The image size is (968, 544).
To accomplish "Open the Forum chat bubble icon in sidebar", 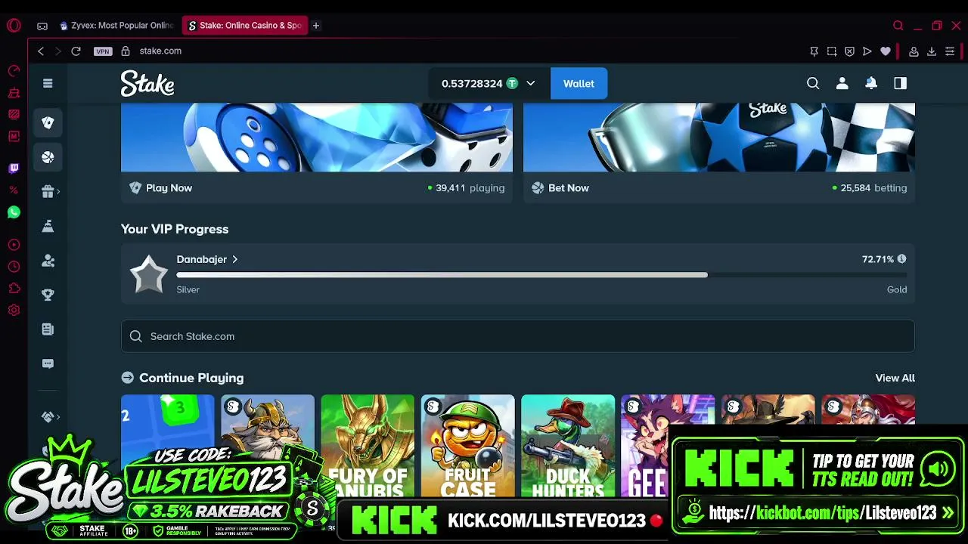I will tap(48, 363).
